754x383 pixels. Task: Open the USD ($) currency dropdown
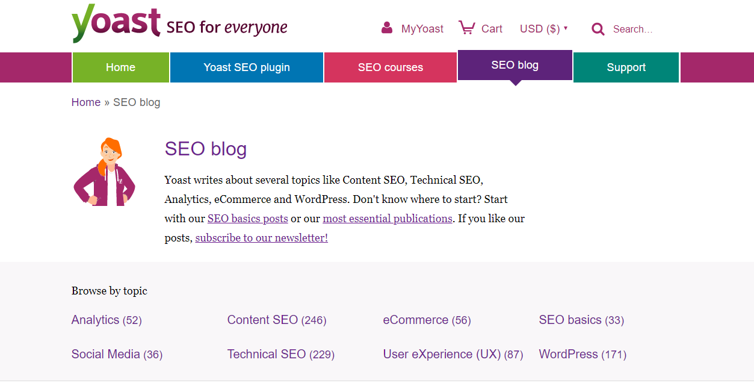coord(543,29)
